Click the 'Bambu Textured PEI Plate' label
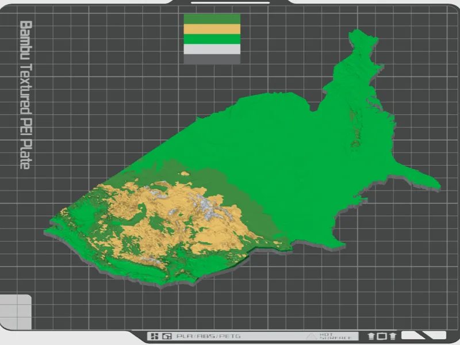Screen dimensions: 460x345 (25, 95)
